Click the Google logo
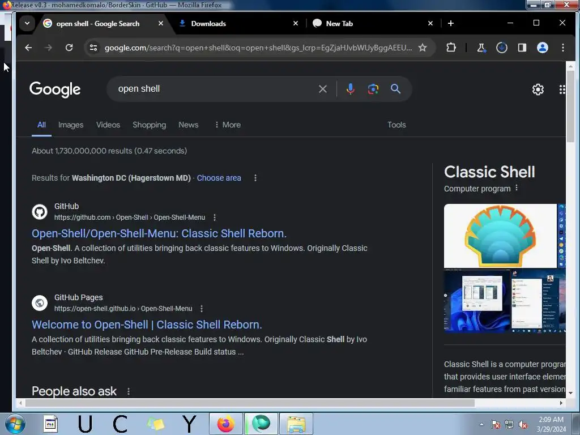 [55, 89]
